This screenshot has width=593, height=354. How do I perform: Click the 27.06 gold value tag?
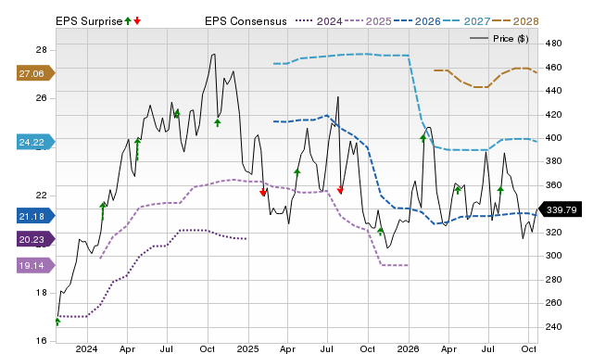[35, 73]
